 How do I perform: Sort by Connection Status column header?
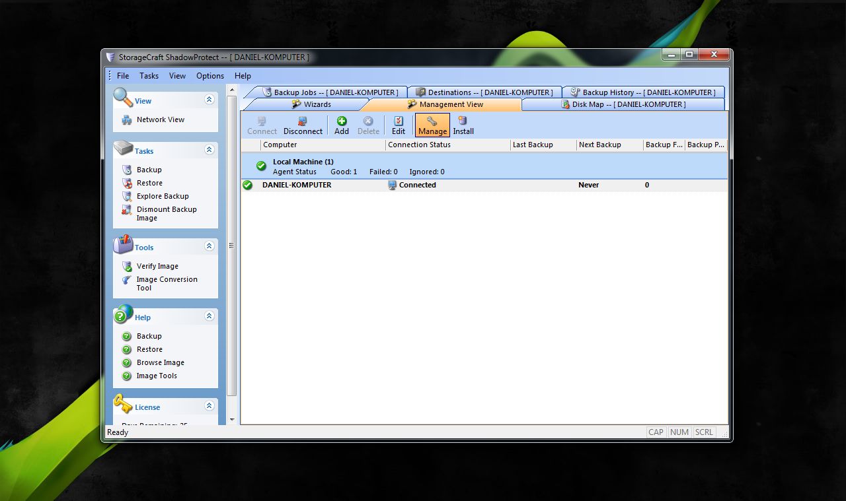[x=448, y=145]
